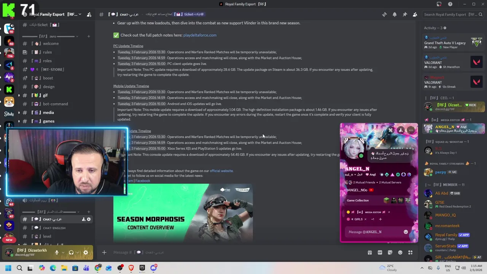The width and height of the screenshot is (487, 274).
Task: Open member parpy in member list
Action: 454,172
